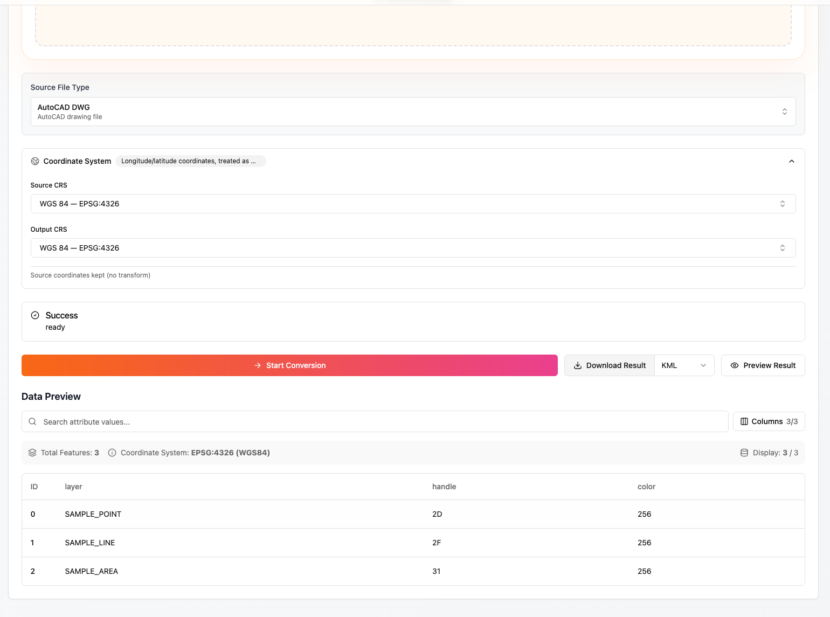Image resolution: width=830 pixels, height=617 pixels.
Task: Click the Display: 3 / 3 label
Action: pos(776,453)
